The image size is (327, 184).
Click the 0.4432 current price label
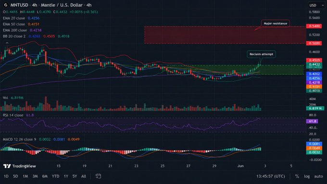pos(314,64)
